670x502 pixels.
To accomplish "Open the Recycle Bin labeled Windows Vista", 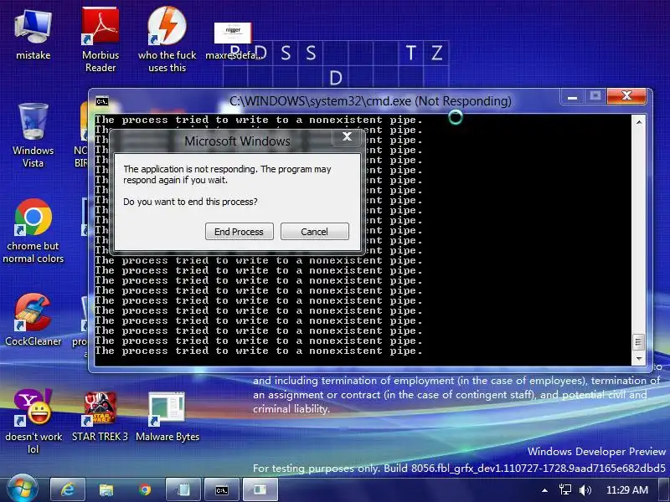I will 33,135.
